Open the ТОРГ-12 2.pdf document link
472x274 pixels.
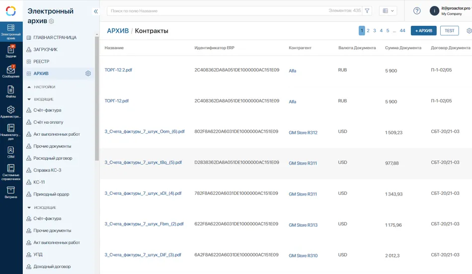coord(118,70)
